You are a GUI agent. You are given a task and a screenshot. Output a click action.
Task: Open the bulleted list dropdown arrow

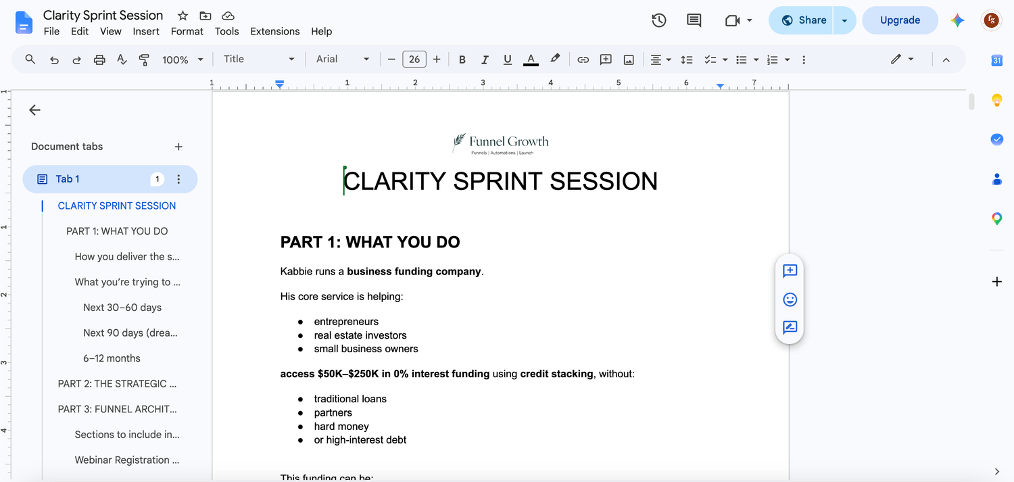point(756,59)
